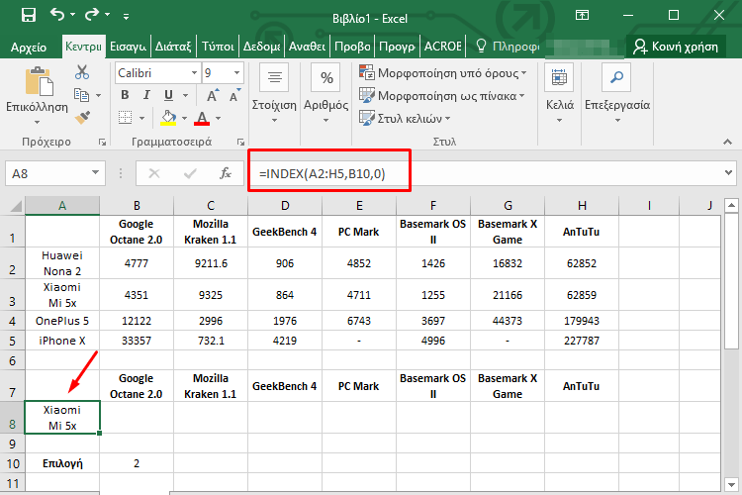Collapse the ribbon with the chevron
742x495 pixels.
728,142
